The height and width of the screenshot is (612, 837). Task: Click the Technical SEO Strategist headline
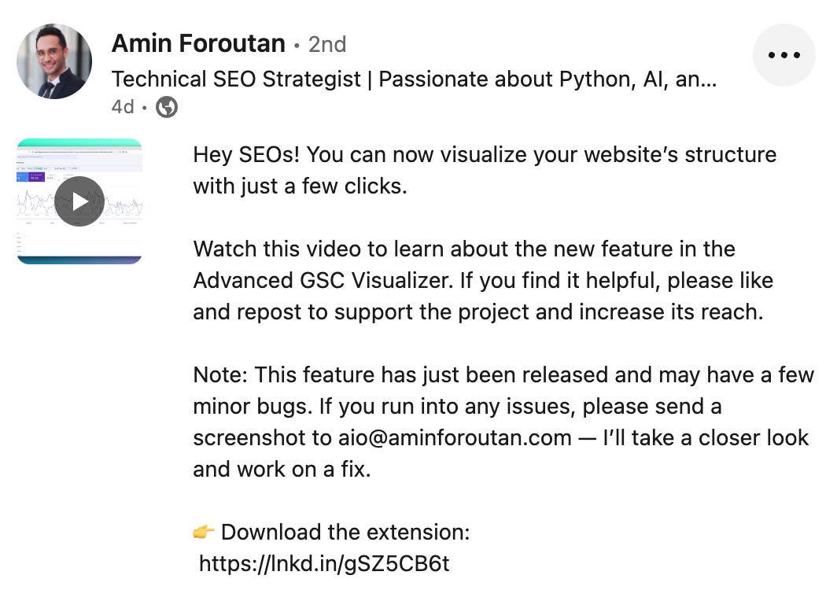(414, 79)
